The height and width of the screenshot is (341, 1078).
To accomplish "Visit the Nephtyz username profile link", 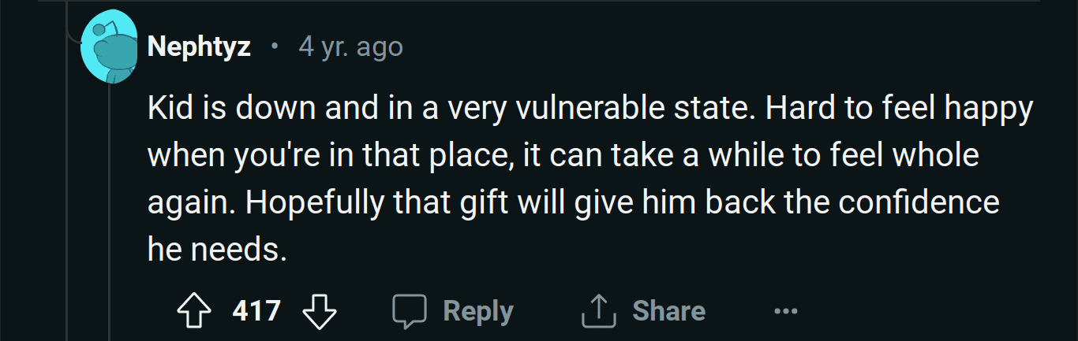I will coord(199,47).
